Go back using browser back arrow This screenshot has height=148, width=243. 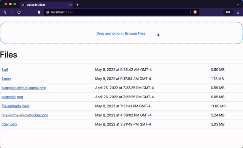coord(5,12)
